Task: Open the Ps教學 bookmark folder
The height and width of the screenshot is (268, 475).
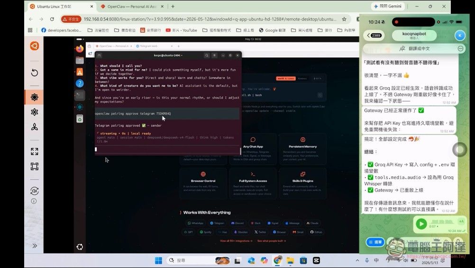Action: click(346, 30)
